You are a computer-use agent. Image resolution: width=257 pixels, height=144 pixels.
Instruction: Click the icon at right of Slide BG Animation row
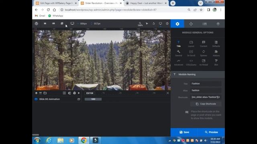(79, 99)
